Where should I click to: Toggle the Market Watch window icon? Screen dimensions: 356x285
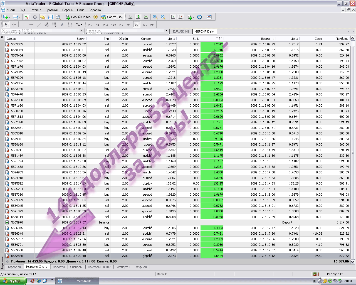[x=27, y=17]
